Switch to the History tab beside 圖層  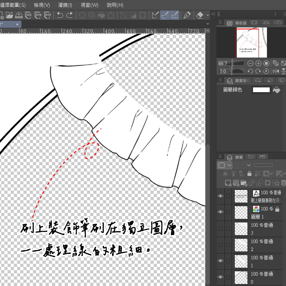point(250,157)
